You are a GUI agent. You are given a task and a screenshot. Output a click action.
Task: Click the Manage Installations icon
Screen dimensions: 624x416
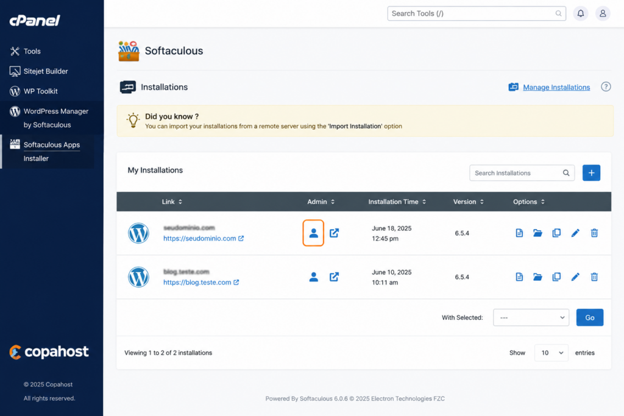pyautogui.click(x=513, y=87)
